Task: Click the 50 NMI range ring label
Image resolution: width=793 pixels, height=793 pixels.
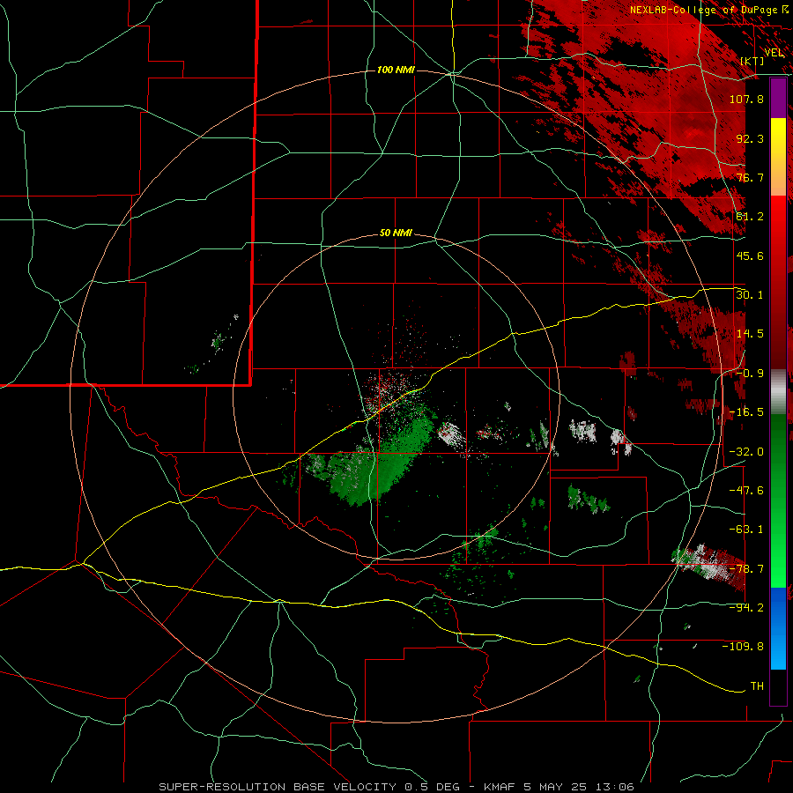Action: [396, 233]
